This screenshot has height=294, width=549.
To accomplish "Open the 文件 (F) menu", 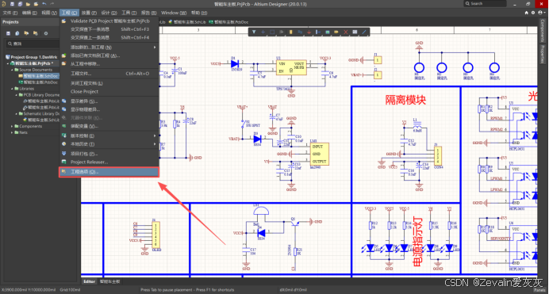I will 10,13.
